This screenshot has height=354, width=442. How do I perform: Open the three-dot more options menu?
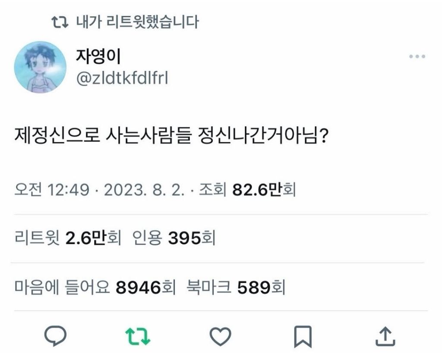click(417, 57)
